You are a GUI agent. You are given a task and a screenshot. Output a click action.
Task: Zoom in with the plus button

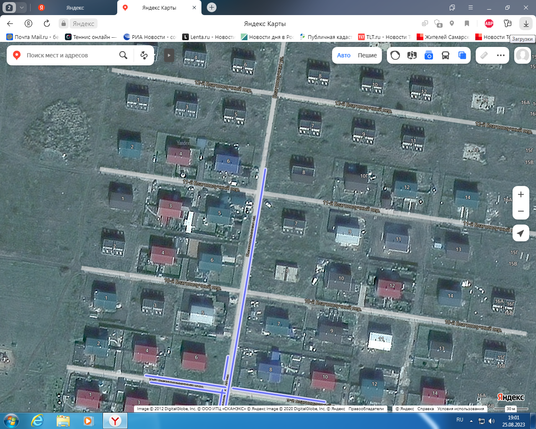521,194
